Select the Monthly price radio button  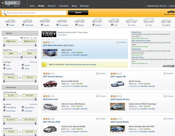point(21,38)
